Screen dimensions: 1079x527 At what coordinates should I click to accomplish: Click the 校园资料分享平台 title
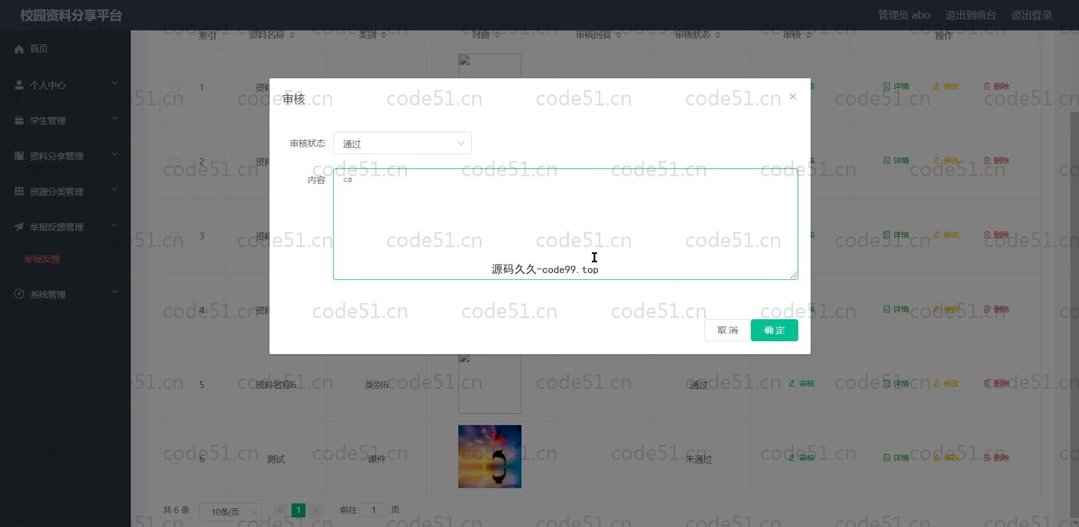pyautogui.click(x=71, y=15)
